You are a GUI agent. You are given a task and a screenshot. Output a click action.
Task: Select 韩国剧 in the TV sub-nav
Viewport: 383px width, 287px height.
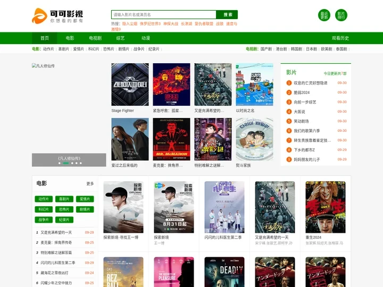pyautogui.click(x=296, y=49)
